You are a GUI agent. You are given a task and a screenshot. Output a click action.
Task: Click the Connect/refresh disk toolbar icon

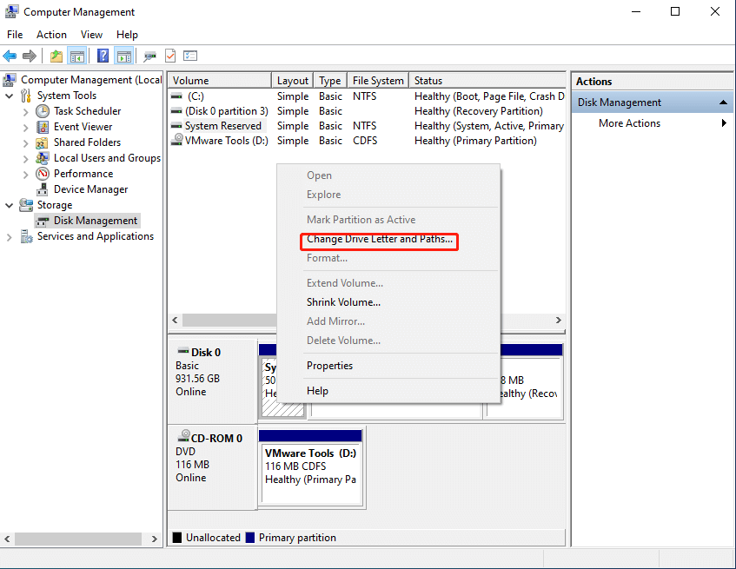coord(149,56)
